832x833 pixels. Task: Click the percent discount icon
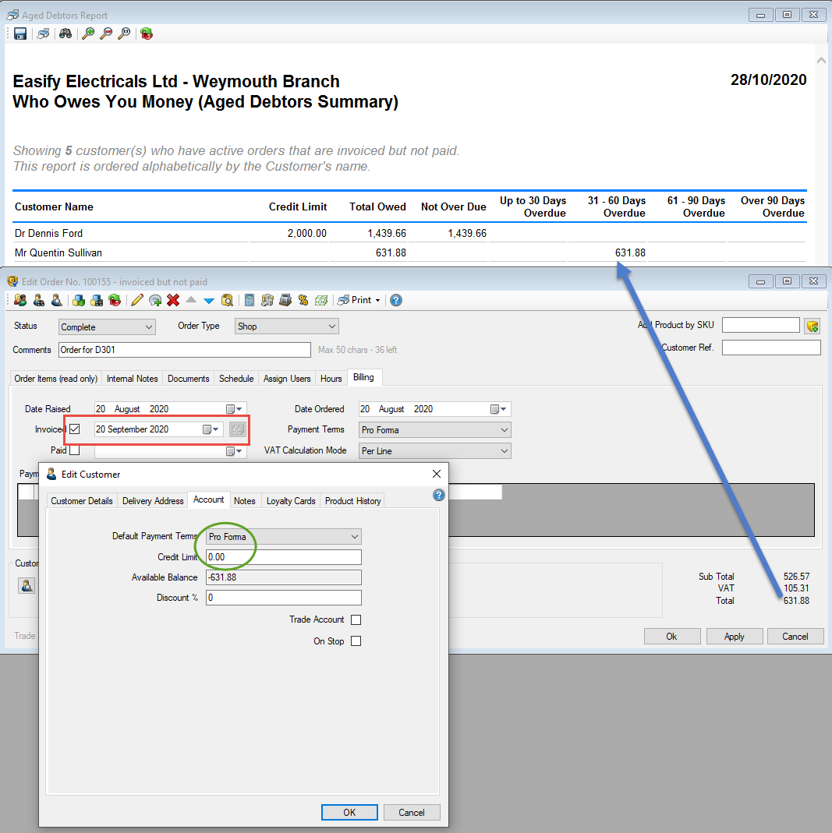click(303, 300)
